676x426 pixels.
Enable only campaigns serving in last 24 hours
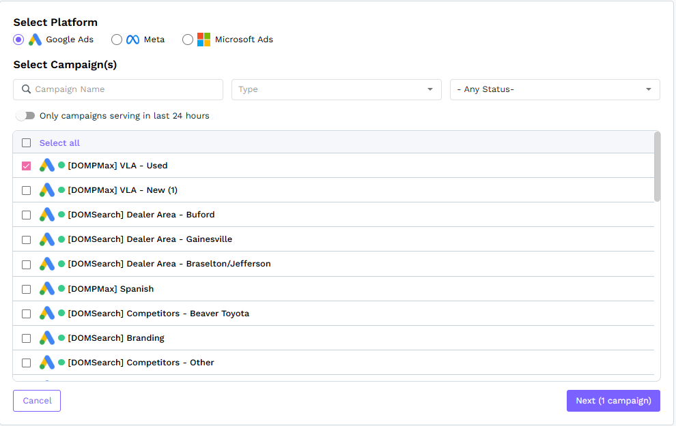pos(25,116)
